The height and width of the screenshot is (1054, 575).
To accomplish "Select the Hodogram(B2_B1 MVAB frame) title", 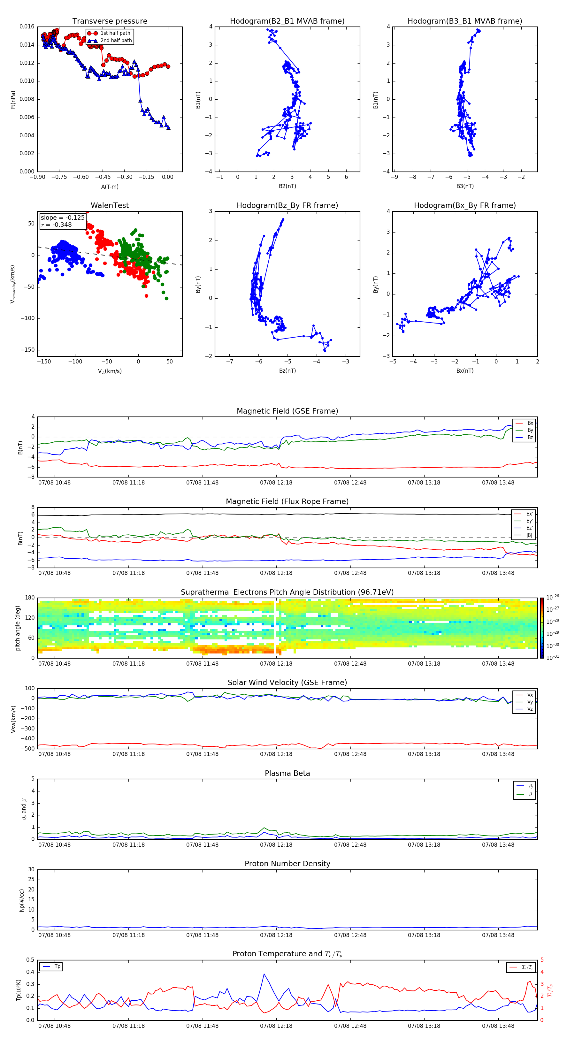I will point(287,21).
